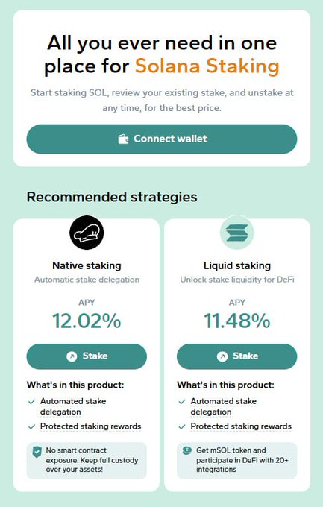Click checkmark beside Native Automated stake delegation
The image size is (323, 507).
pyautogui.click(x=32, y=402)
